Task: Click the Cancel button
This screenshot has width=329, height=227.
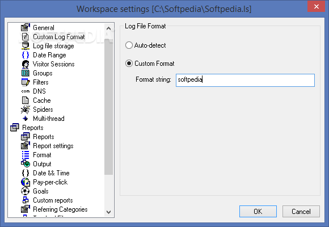Action: (x=301, y=211)
